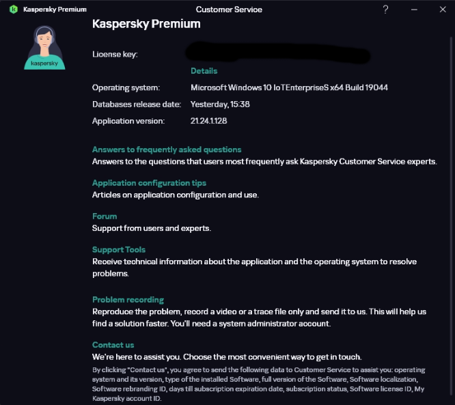Screen dimensions: 455x405
Task: Start Problem recording
Action: [x=128, y=299]
